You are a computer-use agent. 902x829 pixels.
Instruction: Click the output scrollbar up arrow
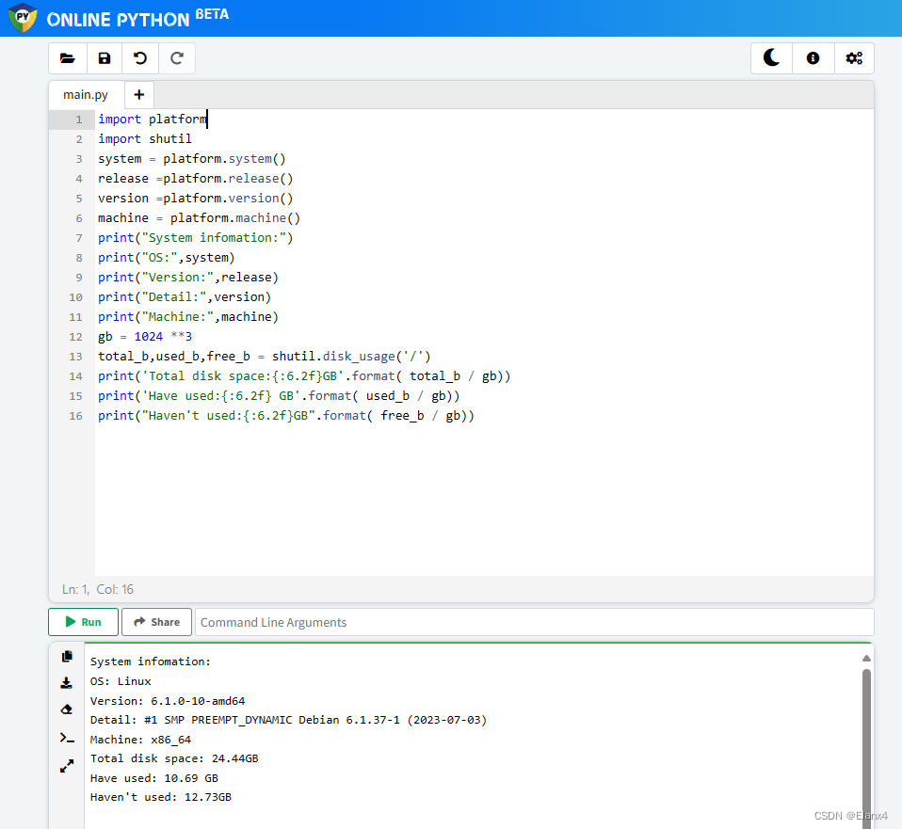coord(866,659)
